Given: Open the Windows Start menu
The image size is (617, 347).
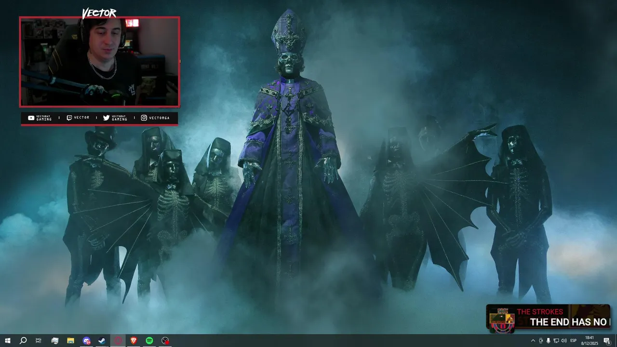Looking at the screenshot, I should 7,341.
